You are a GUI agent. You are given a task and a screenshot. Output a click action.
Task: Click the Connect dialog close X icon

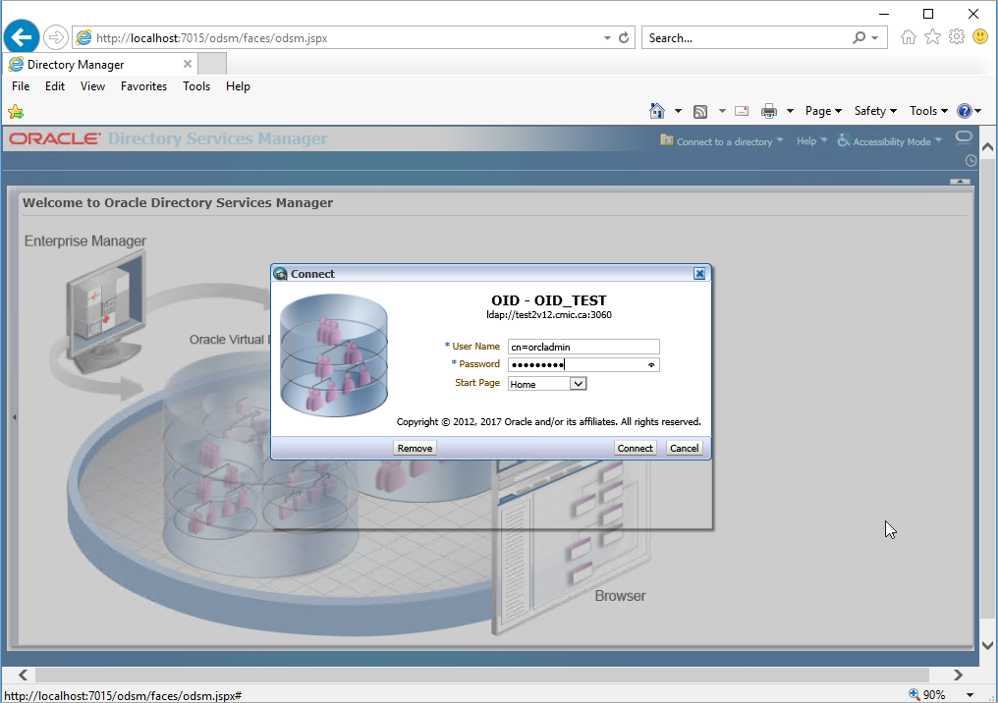699,274
